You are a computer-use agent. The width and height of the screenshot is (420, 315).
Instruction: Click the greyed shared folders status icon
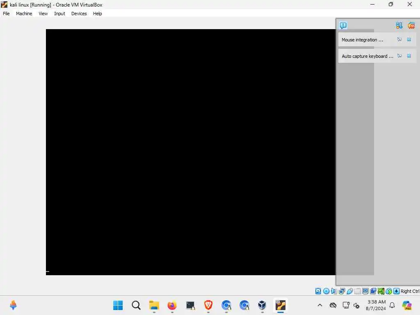(357, 291)
